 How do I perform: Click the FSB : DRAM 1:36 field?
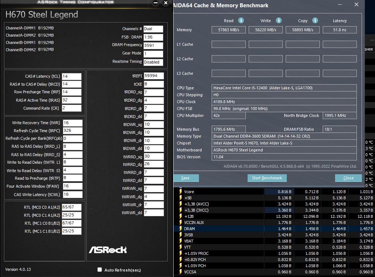click(x=153, y=37)
